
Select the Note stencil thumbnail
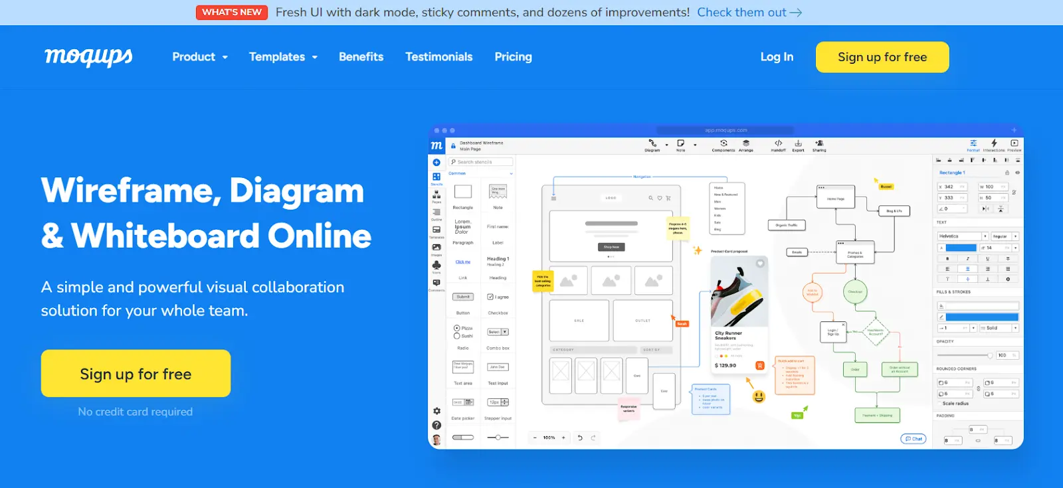498,192
